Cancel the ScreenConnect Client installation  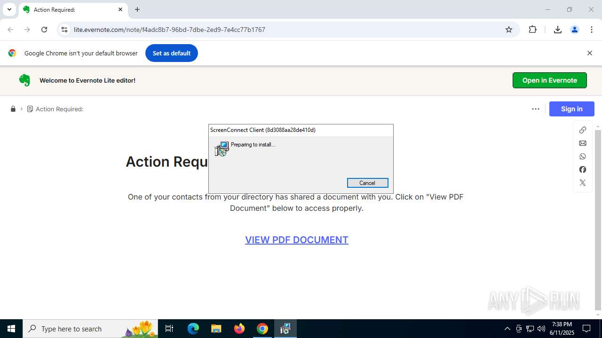(x=367, y=183)
